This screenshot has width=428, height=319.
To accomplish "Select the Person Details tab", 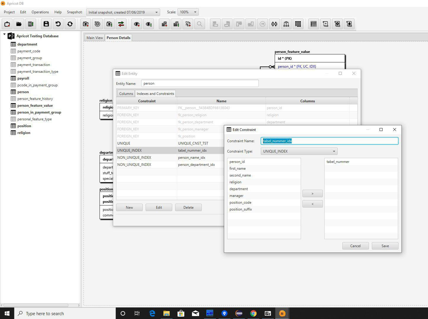I will point(118,38).
